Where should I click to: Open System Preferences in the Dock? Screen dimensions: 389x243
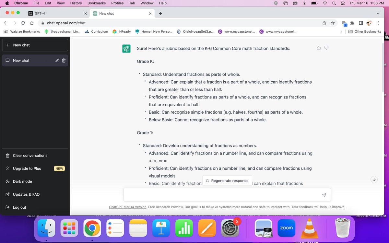pos(230,228)
